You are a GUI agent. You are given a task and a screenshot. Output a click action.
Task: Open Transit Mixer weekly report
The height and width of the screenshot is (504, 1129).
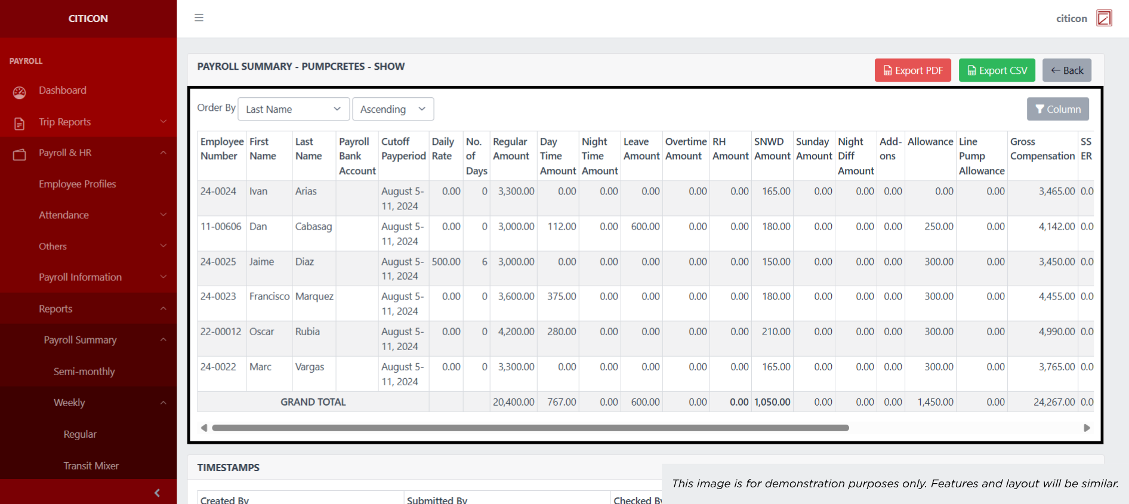click(91, 466)
